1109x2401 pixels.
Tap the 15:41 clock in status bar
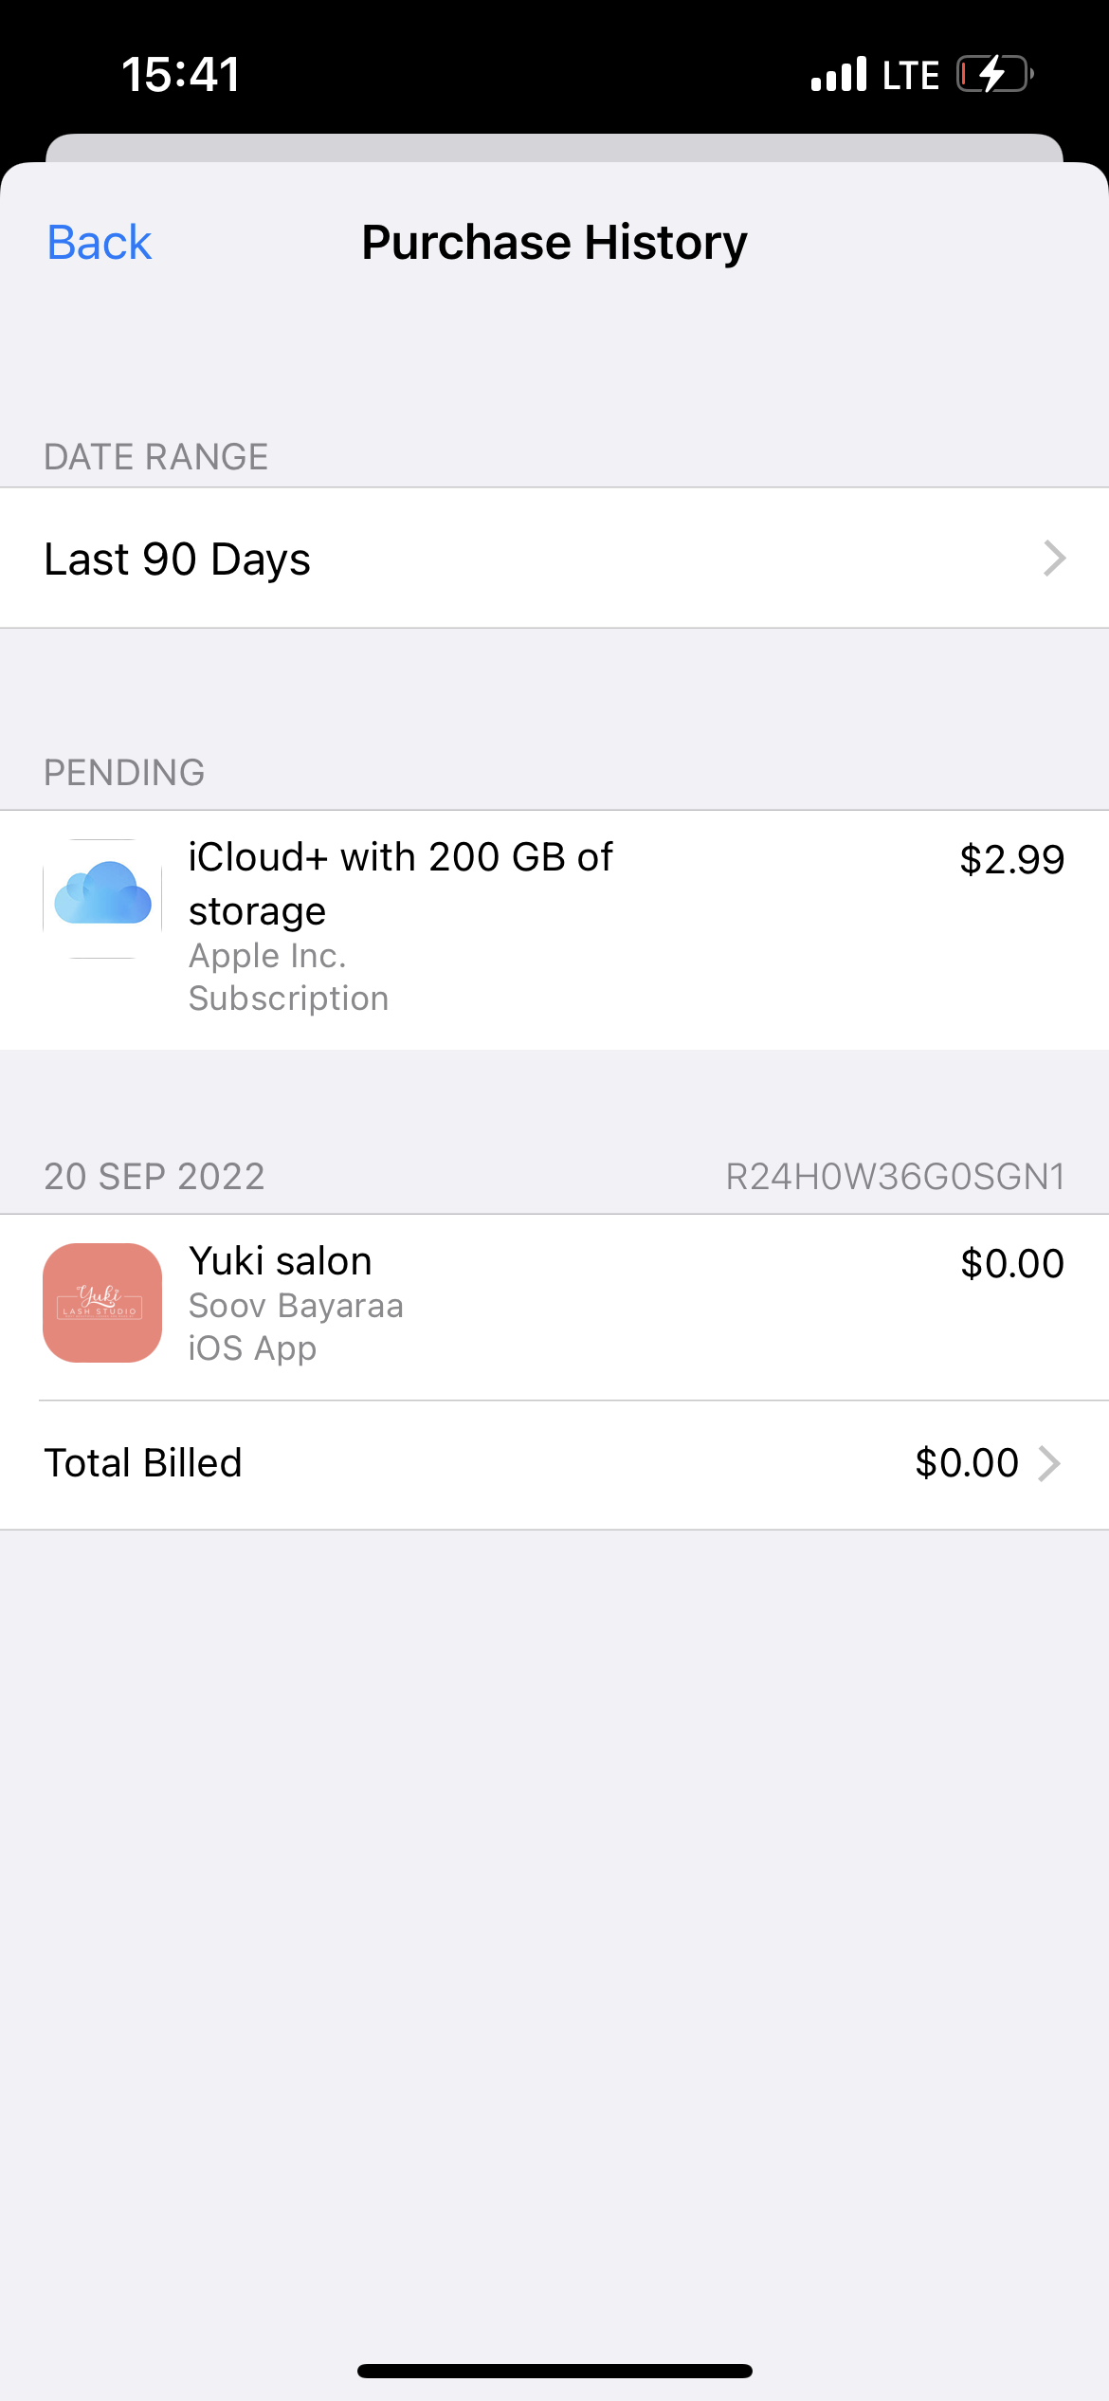point(181,74)
